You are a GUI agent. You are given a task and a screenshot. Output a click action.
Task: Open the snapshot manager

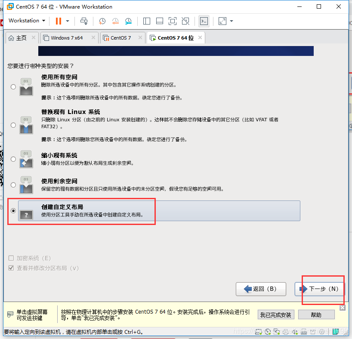click(x=128, y=21)
